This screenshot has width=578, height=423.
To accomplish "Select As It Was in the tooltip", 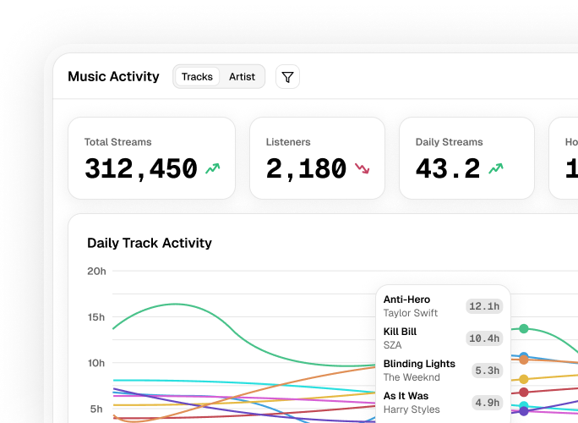I will pos(406,396).
